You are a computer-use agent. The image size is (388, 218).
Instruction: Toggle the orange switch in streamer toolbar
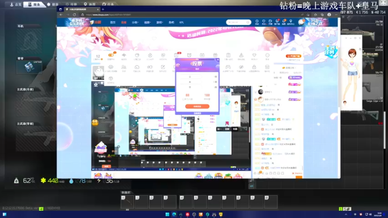point(111,55)
